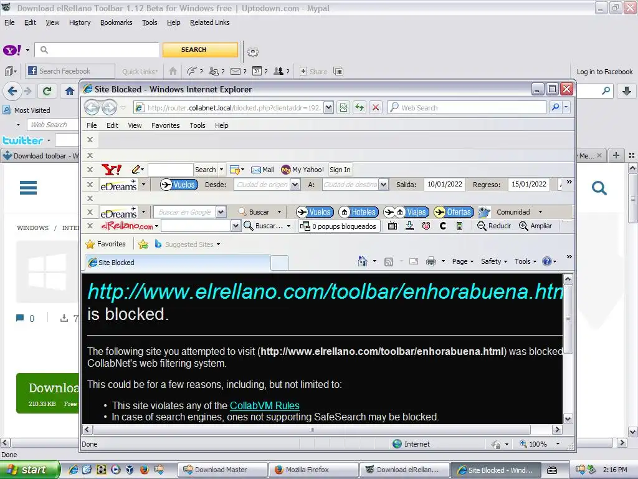This screenshot has height=479, width=638.
Task: Click Salida date field 10/01/2022
Action: coord(445,184)
